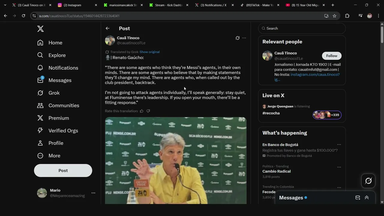
Task: Open the floating Grok button
Action: coord(368,181)
